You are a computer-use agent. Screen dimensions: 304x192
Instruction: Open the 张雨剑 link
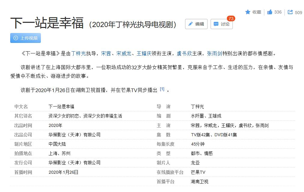(x=214, y=54)
